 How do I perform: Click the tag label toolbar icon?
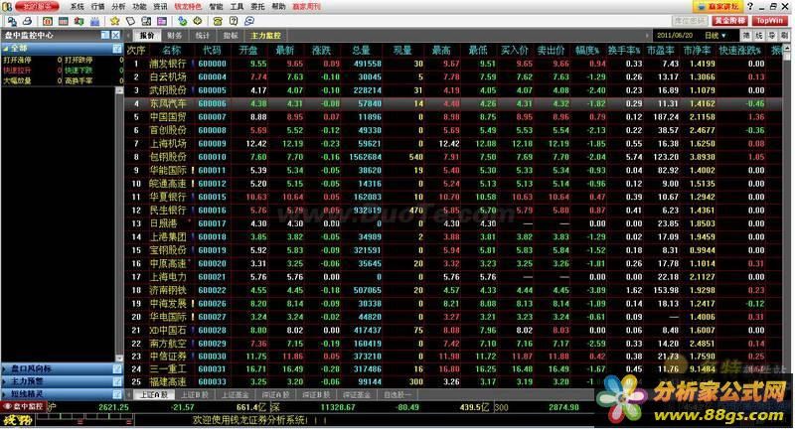pos(130,21)
